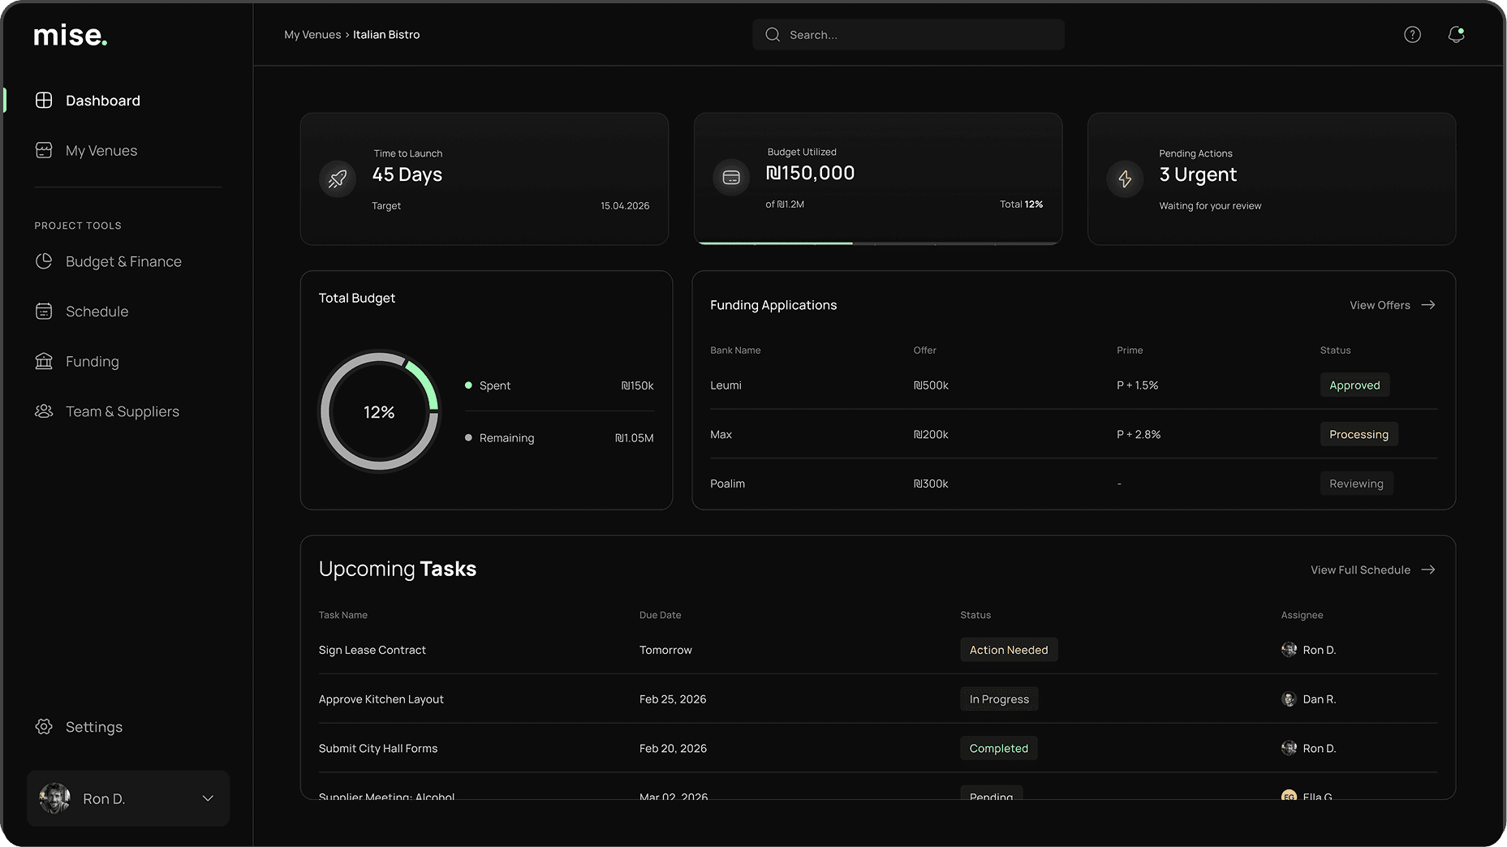Click the ₪500k offer value

931,385
